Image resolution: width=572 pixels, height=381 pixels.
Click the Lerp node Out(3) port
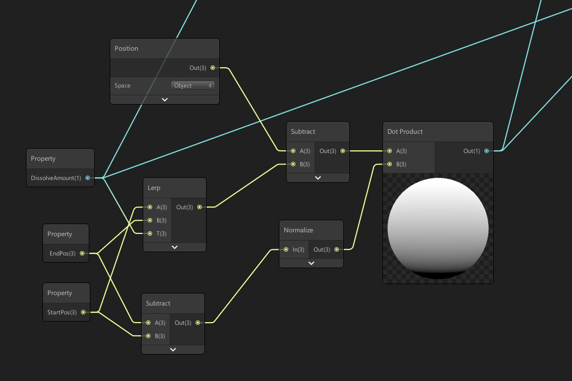click(199, 207)
